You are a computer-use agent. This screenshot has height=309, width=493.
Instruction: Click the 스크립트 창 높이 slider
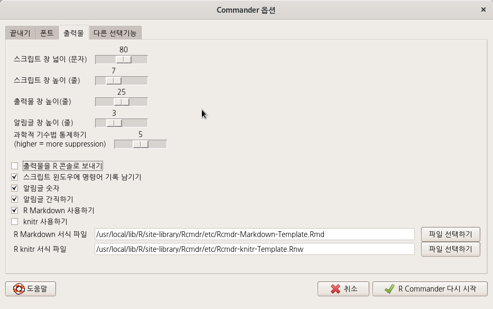click(122, 80)
